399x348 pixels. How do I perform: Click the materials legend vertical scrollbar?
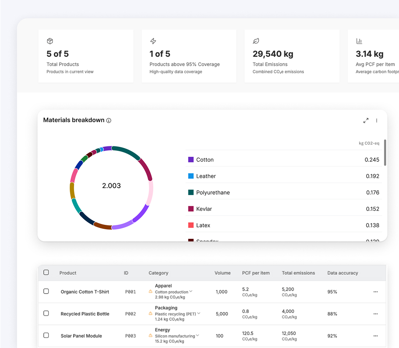[x=385, y=153]
